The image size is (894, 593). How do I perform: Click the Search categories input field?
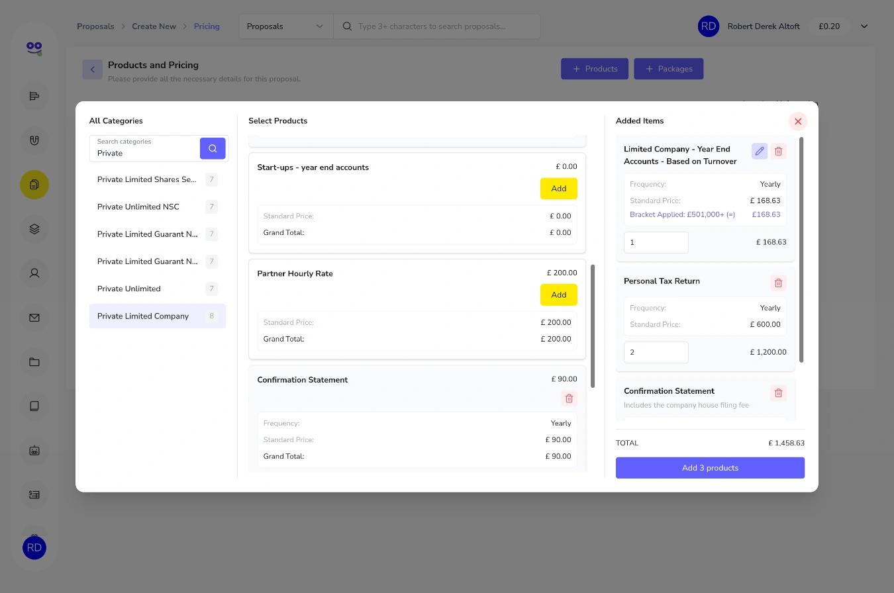[145, 148]
